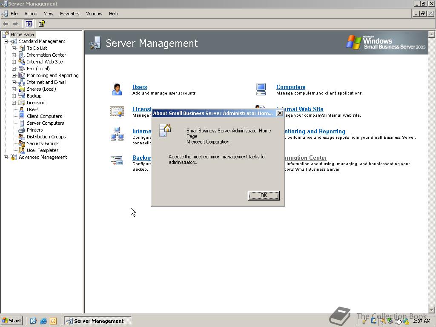Open the View menu
Screen dimensions: 436x327
[x=49, y=14]
